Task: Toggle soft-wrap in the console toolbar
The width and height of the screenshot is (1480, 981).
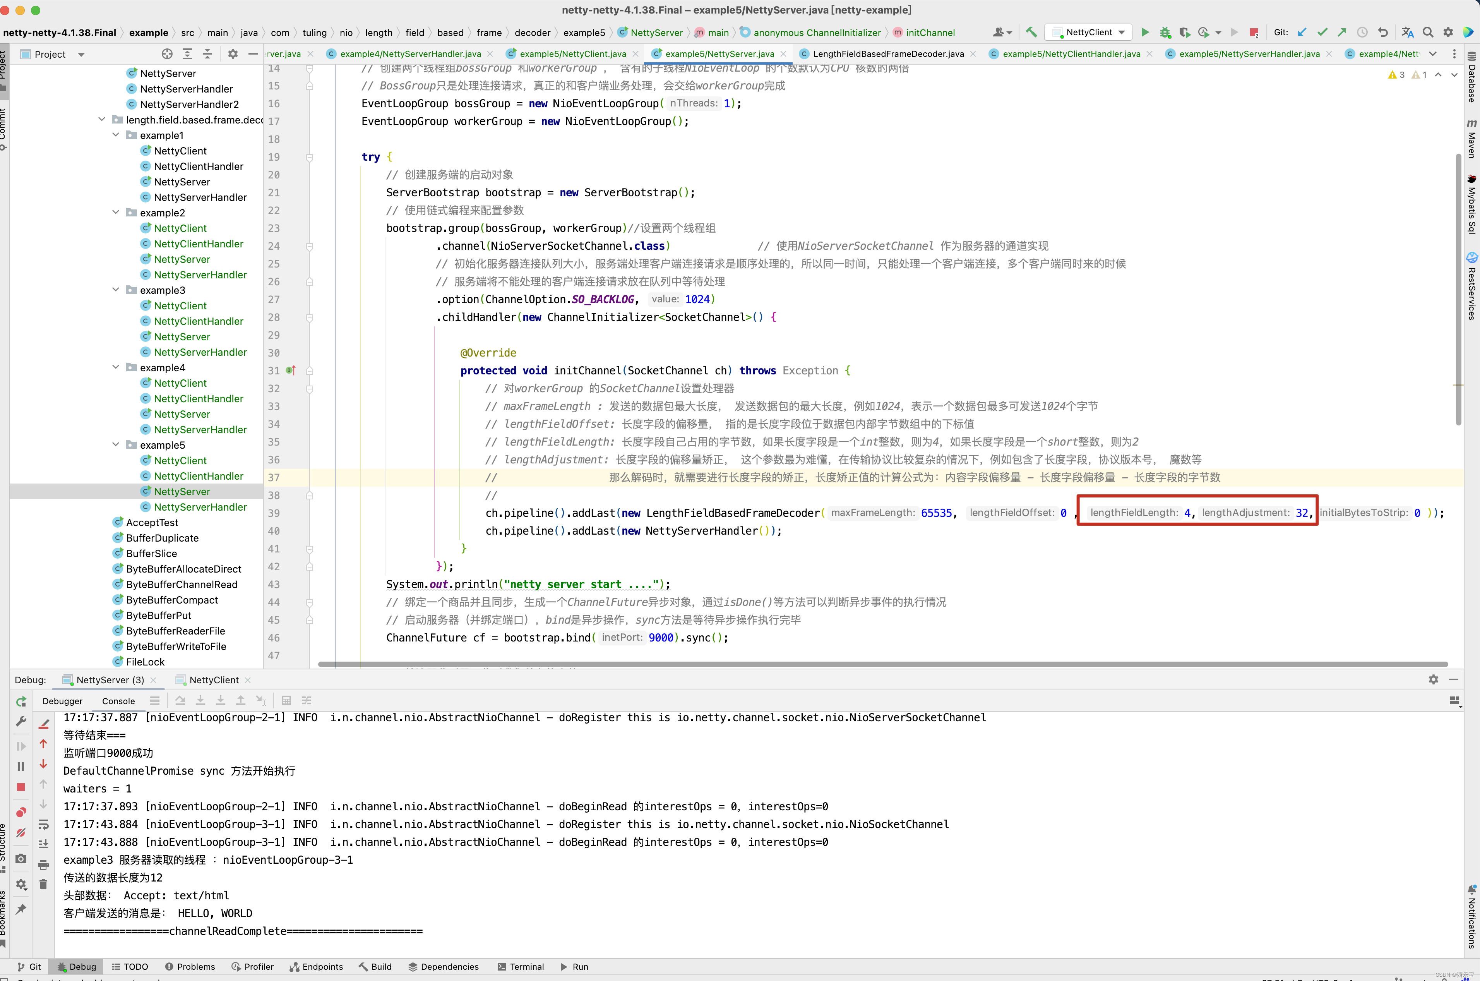Action: tap(43, 824)
